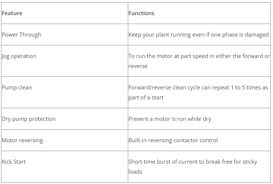Click the Functions column header
Screen dimensions: 273x184
[141, 13]
